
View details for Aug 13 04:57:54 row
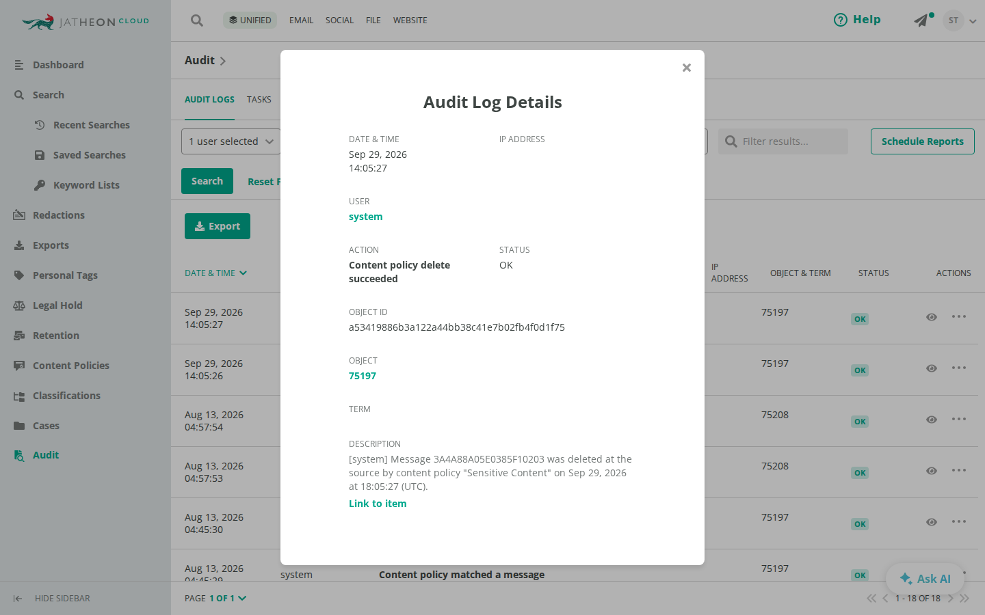(x=932, y=420)
